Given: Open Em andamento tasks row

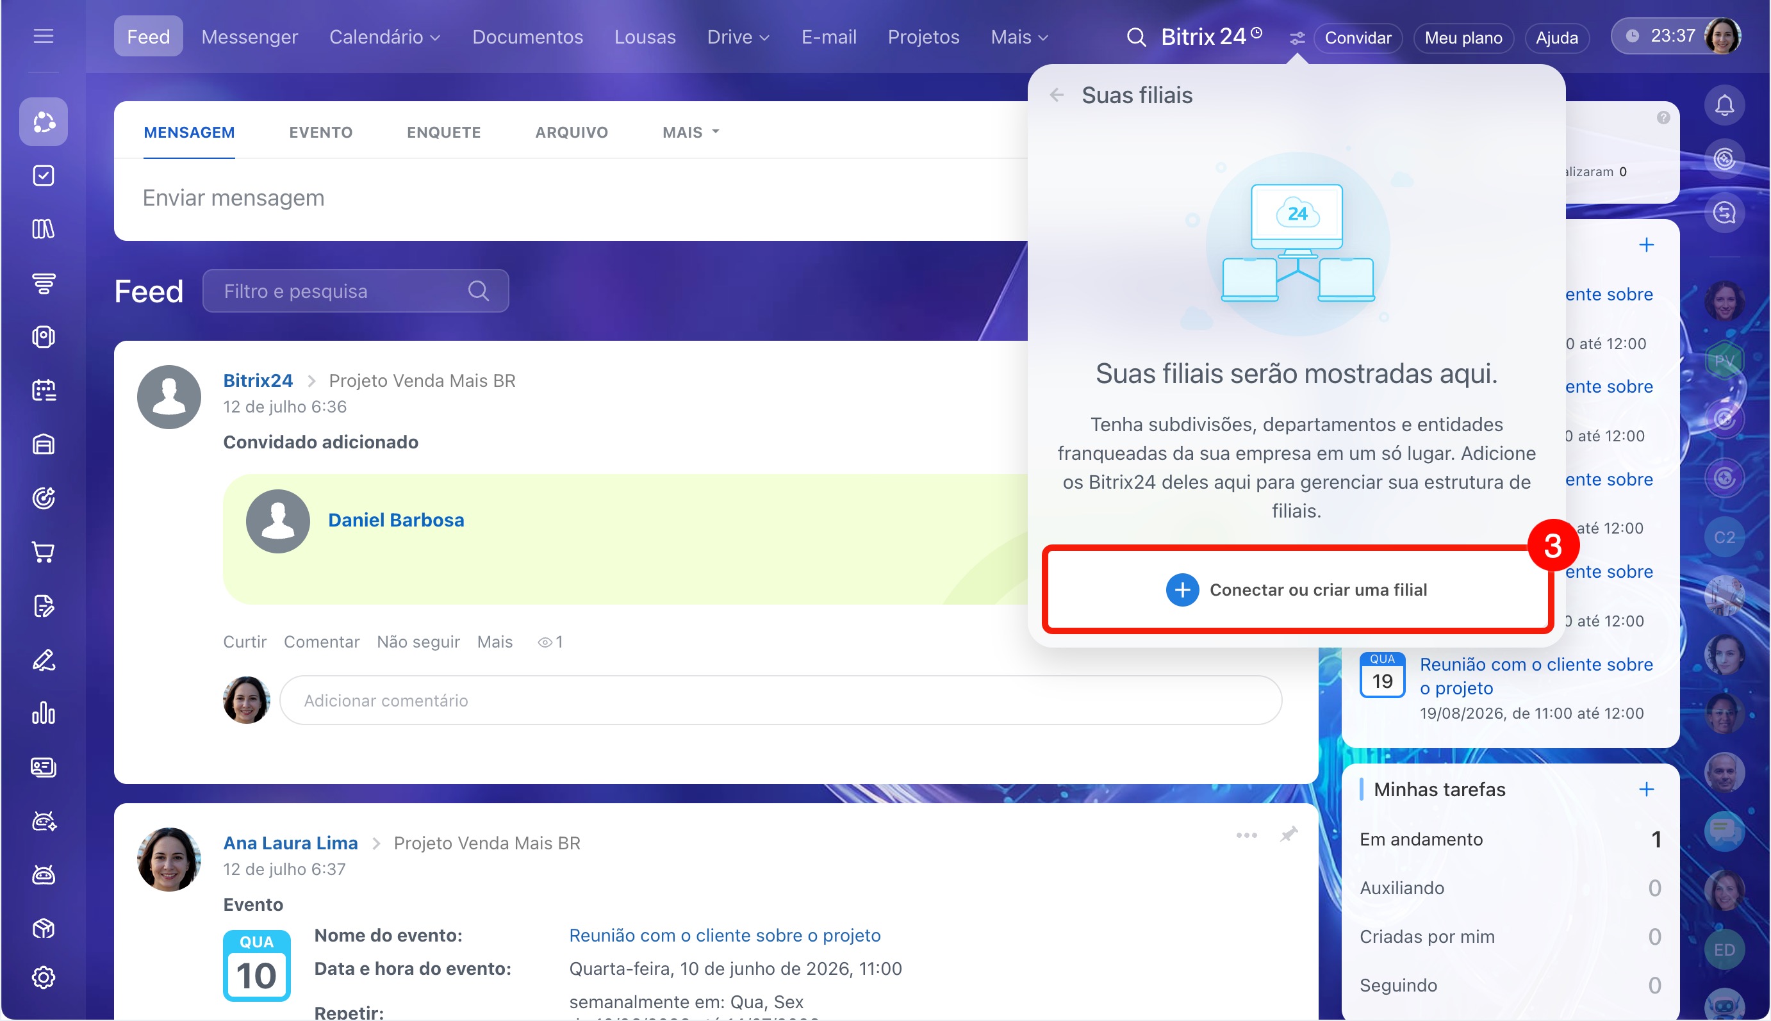Looking at the screenshot, I should click(x=1510, y=839).
